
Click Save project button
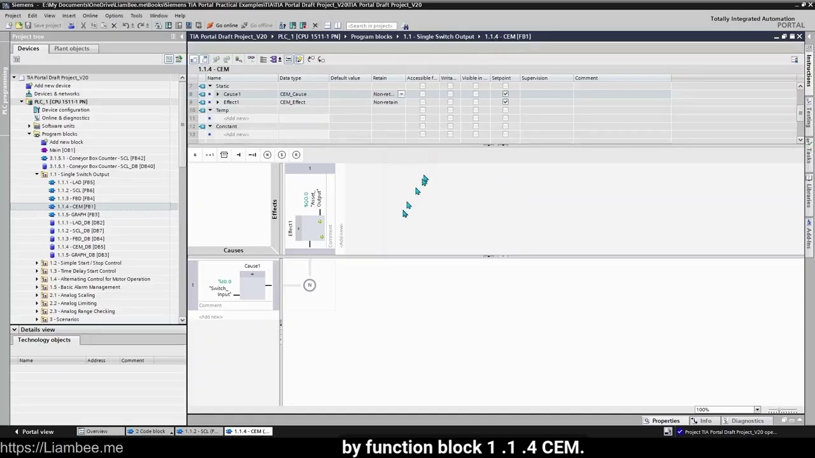(43, 25)
